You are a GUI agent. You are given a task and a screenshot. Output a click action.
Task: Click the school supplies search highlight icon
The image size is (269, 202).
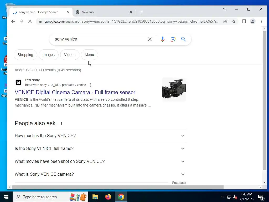point(78,197)
